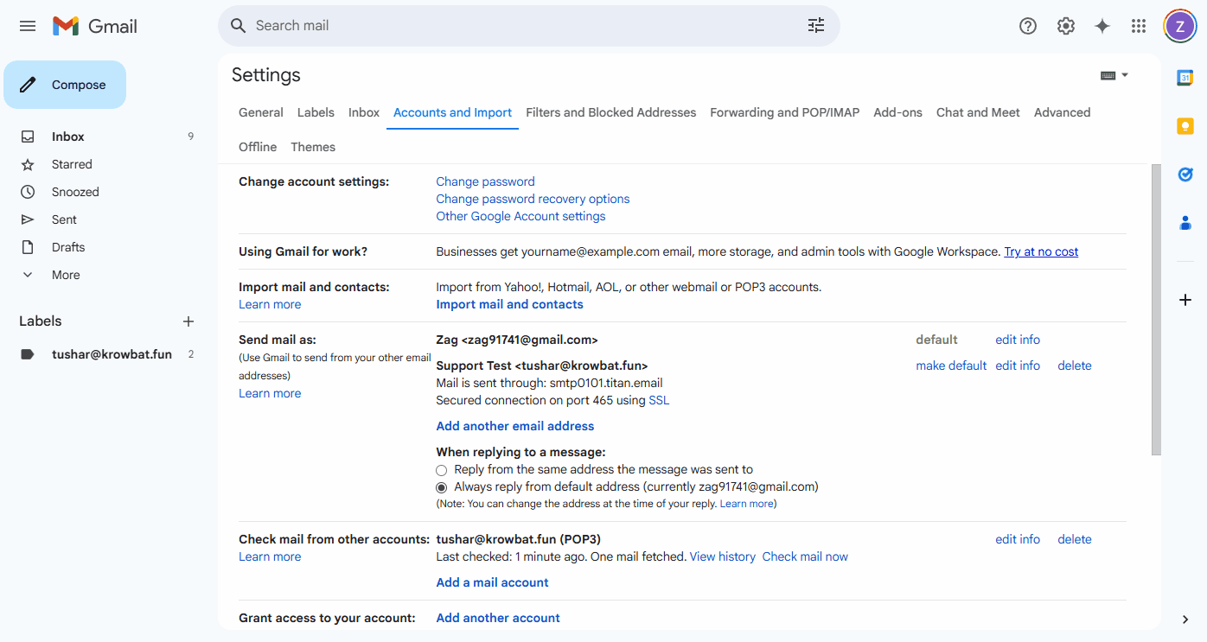The width and height of the screenshot is (1207, 642).
Task: Click Try at no cost link
Action: [x=1041, y=251]
